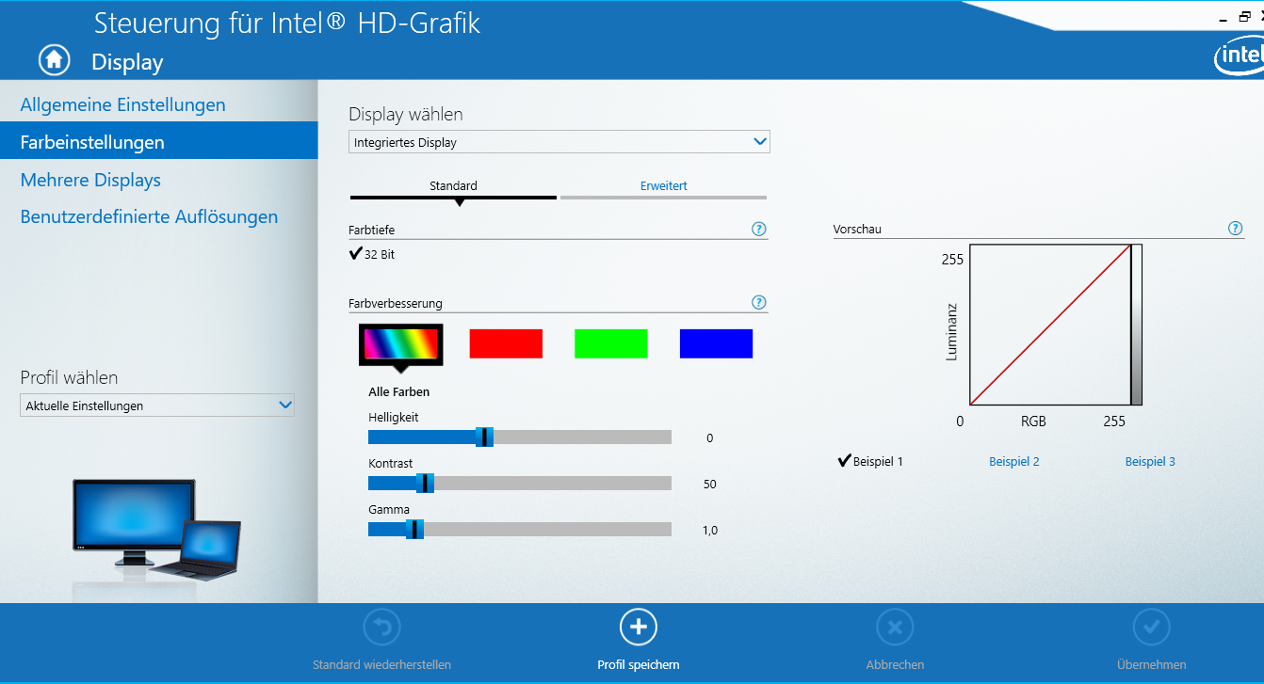Open help for Vorschau section
This screenshot has width=1264, height=684.
point(1235,228)
